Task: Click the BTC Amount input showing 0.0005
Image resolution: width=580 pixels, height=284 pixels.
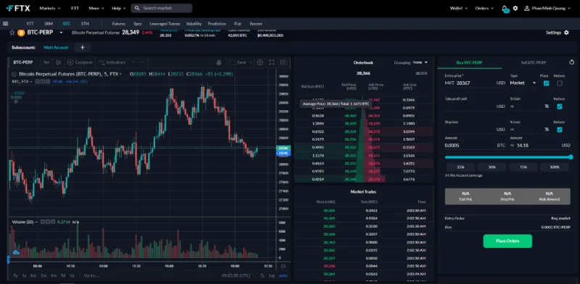Action: pos(470,146)
